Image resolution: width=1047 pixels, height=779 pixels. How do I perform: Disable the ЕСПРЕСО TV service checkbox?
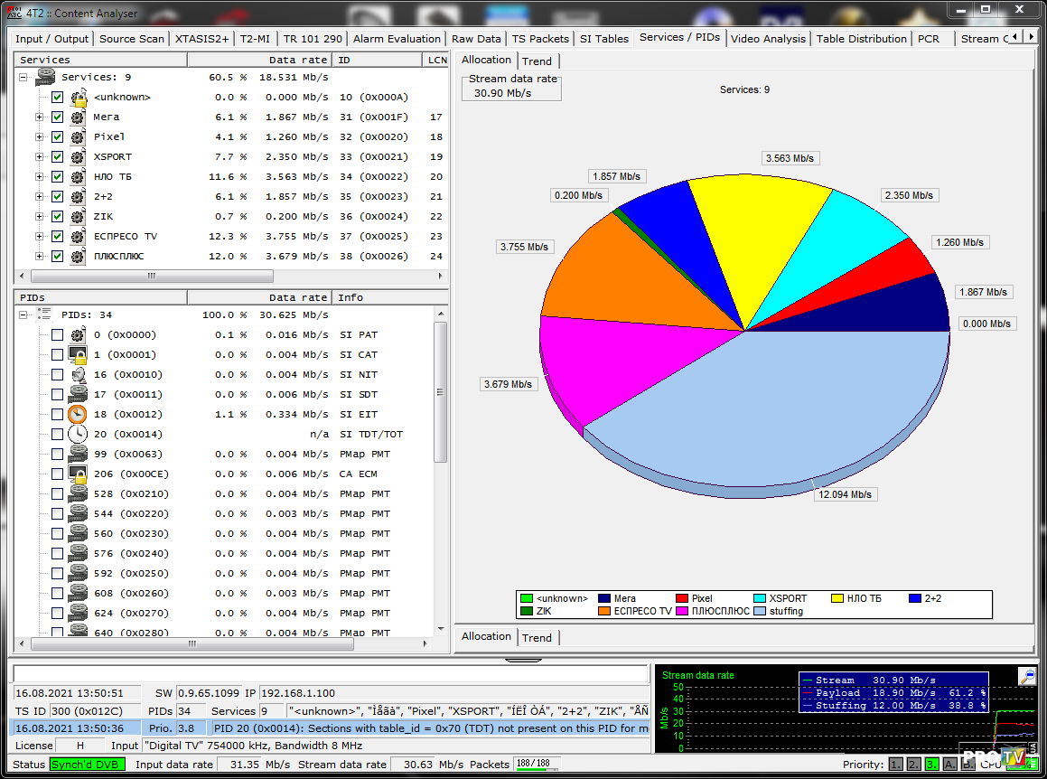coord(58,237)
